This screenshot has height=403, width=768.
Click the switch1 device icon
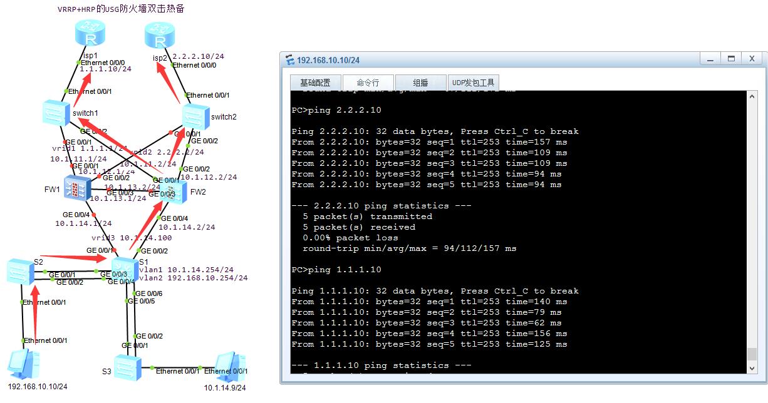[x=57, y=113]
